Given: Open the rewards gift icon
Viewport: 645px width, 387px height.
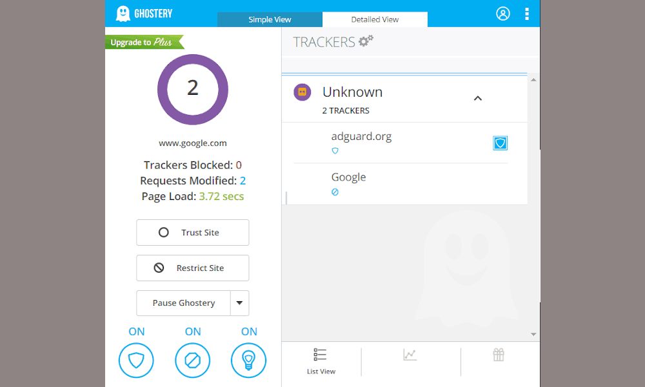Looking at the screenshot, I should click(498, 355).
